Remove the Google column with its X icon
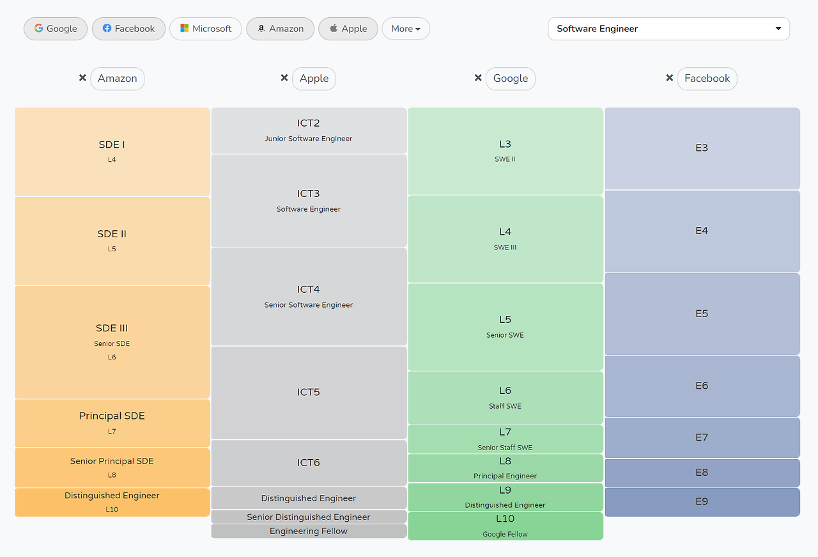Screen dimensions: 818x557 pos(478,78)
